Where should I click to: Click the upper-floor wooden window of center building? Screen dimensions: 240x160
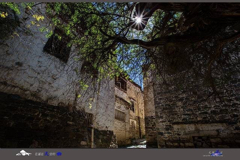121,83
